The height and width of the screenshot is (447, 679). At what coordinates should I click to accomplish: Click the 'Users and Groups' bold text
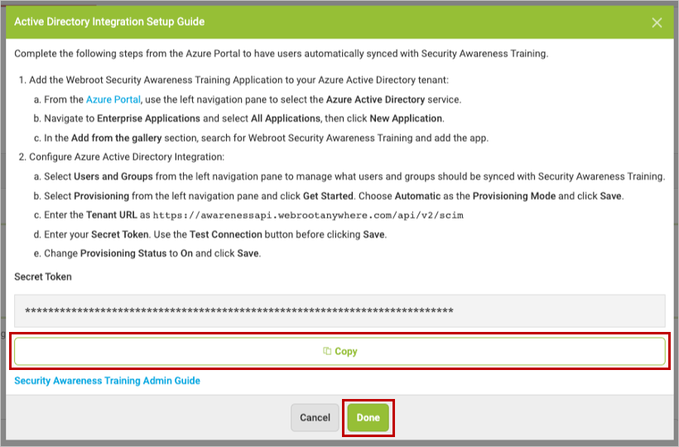point(113,176)
